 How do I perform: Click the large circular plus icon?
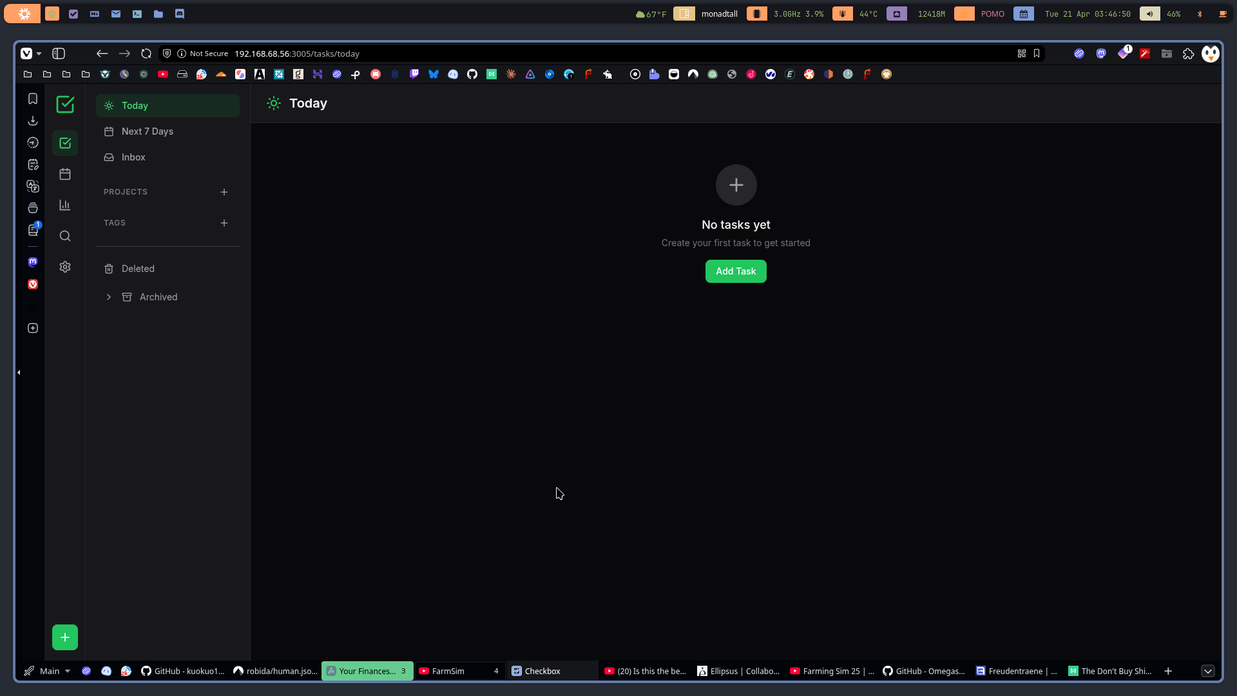(x=736, y=185)
